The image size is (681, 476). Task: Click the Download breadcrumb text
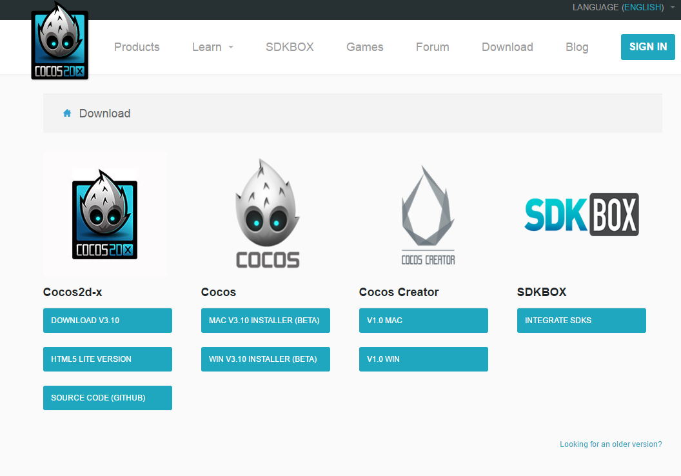click(104, 114)
